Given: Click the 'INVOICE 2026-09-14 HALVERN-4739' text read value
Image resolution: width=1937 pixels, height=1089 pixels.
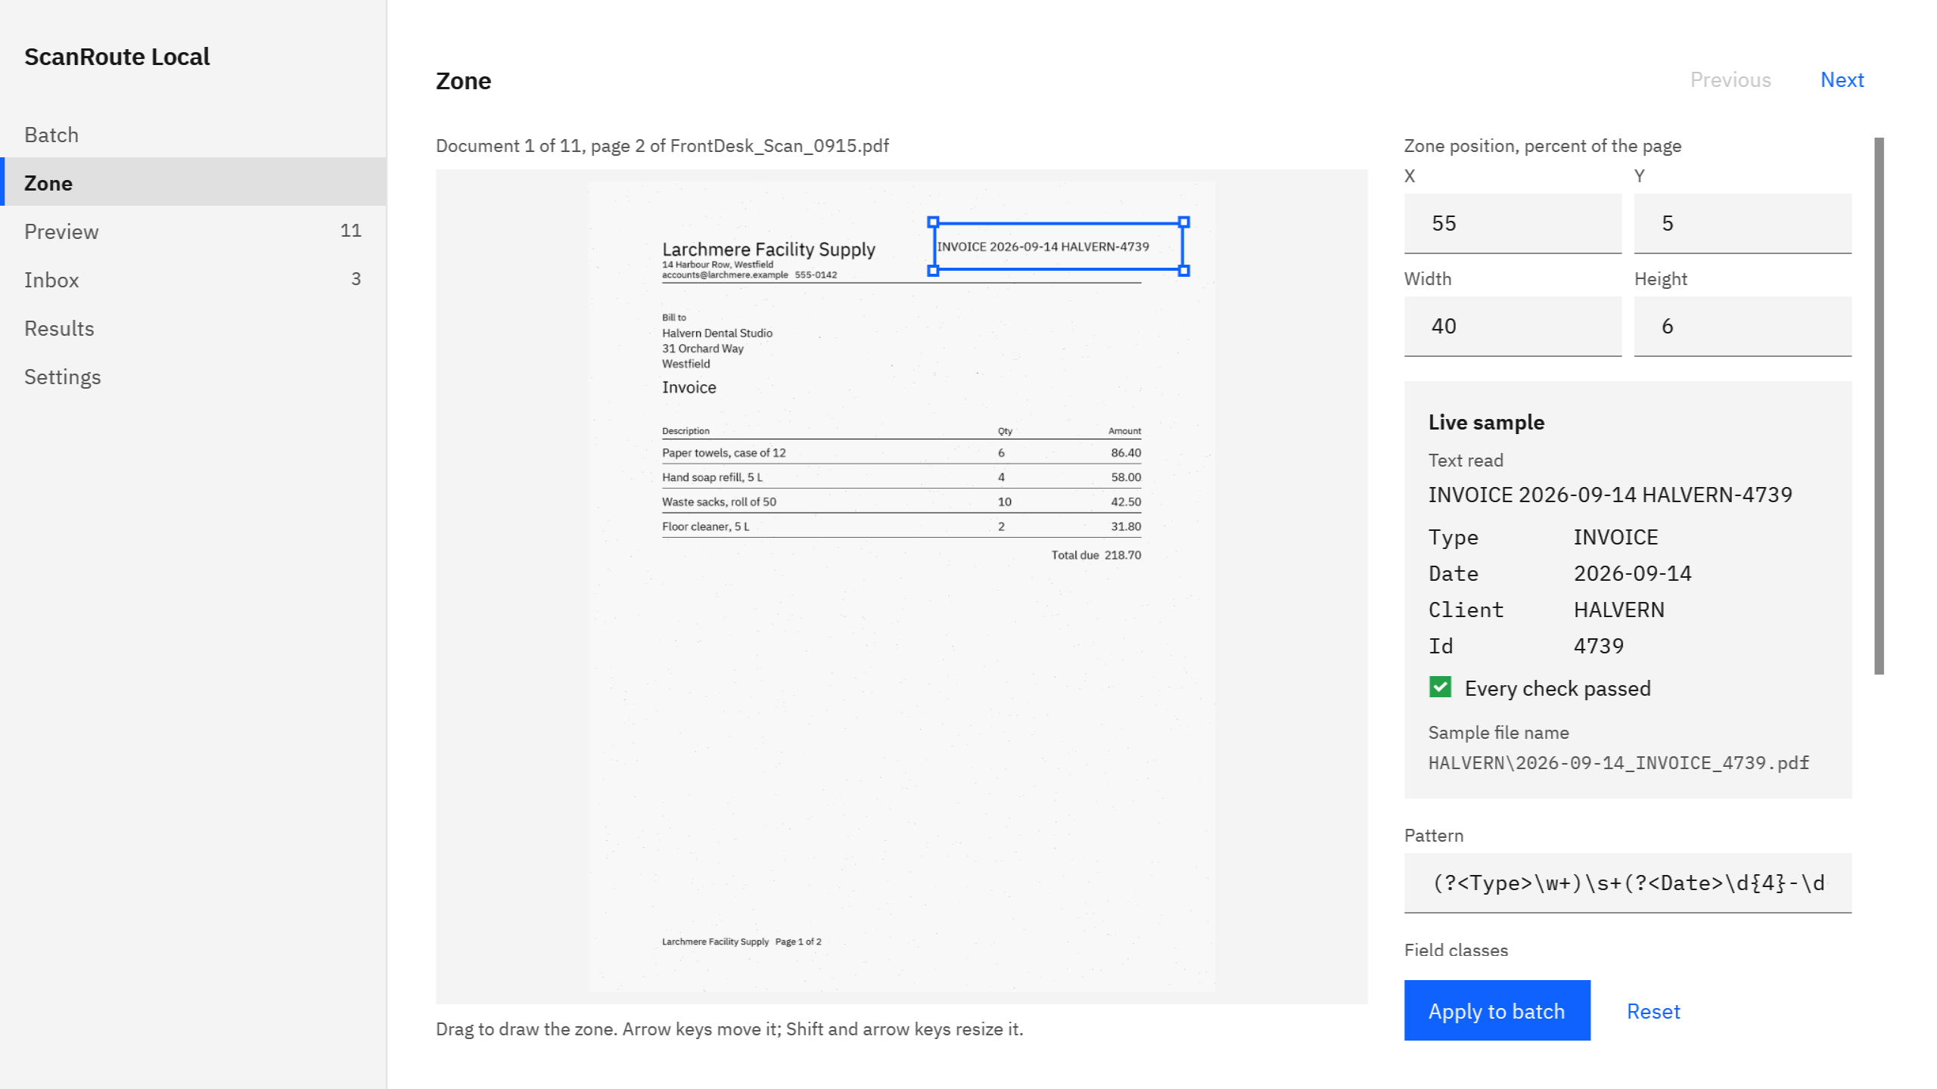Looking at the screenshot, I should coord(1610,495).
